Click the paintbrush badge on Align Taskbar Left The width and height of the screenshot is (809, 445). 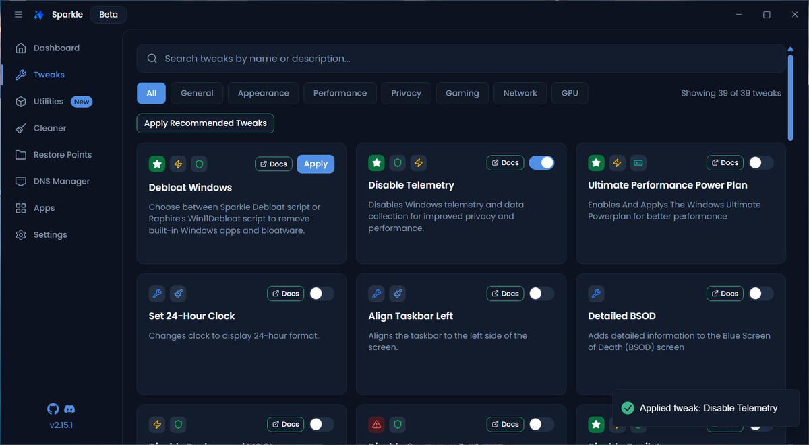398,294
